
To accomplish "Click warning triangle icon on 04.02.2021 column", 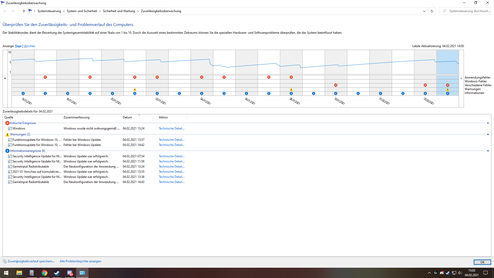I will coord(448,90).
